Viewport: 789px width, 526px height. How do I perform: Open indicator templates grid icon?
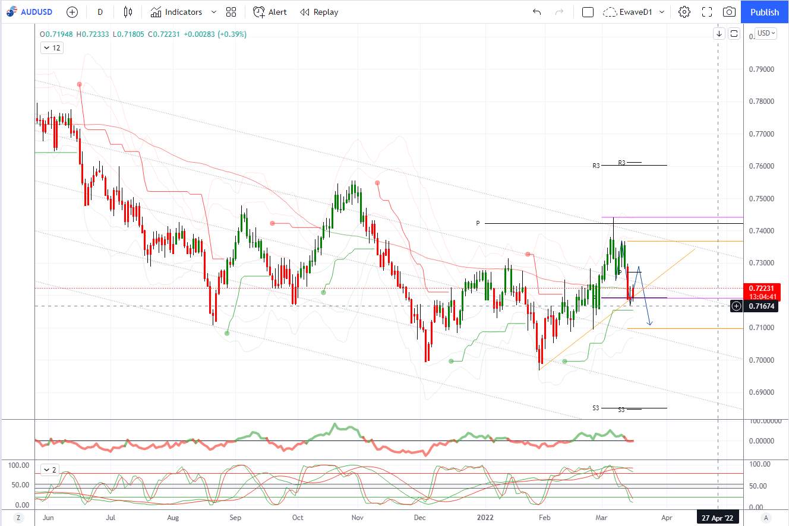click(231, 12)
